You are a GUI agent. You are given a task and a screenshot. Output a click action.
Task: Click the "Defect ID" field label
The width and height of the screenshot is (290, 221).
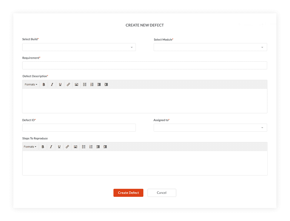[28, 120]
